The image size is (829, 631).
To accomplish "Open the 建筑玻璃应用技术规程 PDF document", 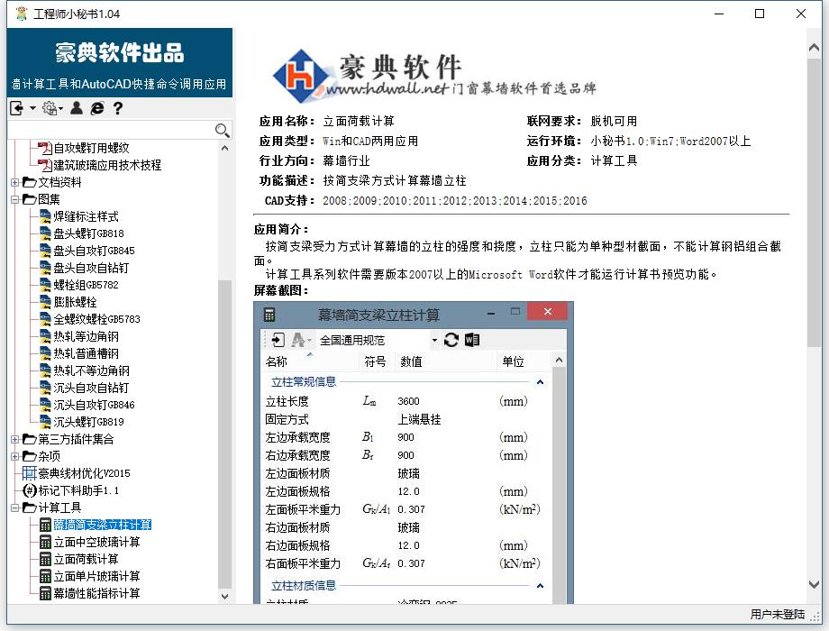I will (x=106, y=165).
